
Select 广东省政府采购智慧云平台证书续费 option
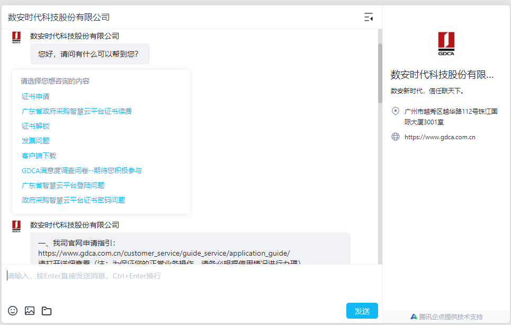[77, 111]
